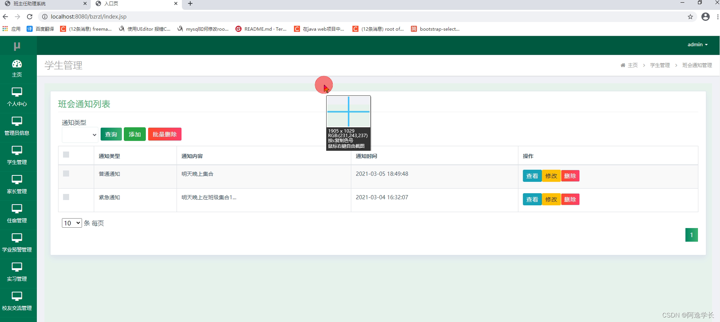Reload the page with refresh icon

(30, 17)
